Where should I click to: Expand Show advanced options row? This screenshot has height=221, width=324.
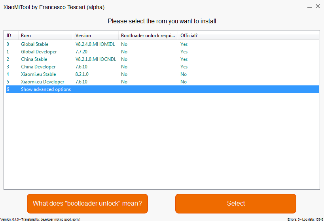[x=46, y=89]
